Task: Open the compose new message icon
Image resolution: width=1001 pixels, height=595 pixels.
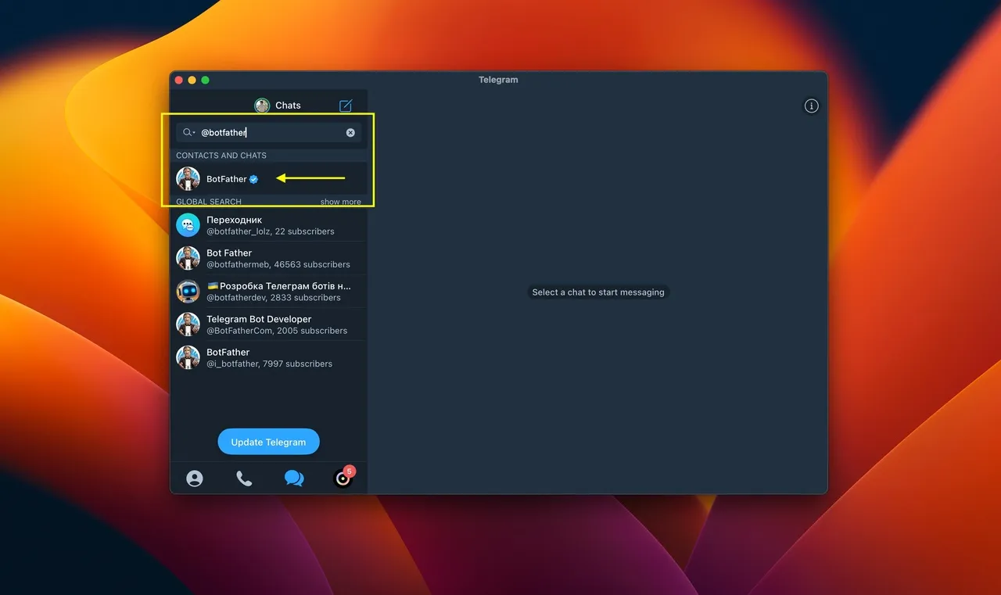Action: coord(346,106)
